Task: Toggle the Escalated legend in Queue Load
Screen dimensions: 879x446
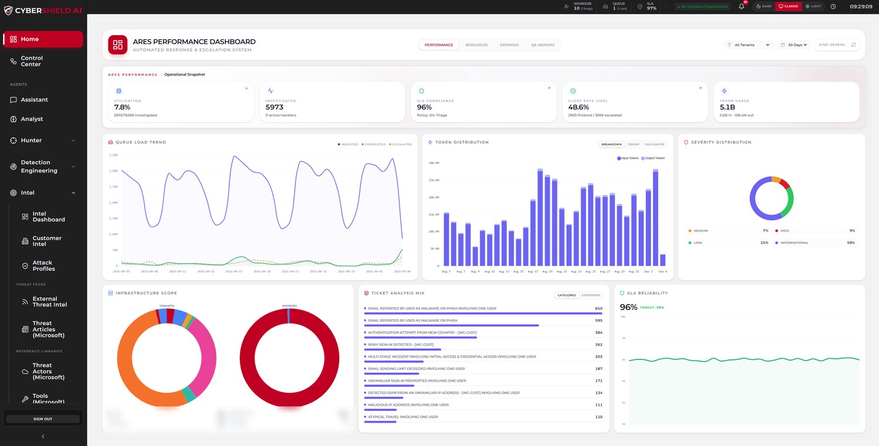Action: pyautogui.click(x=401, y=144)
